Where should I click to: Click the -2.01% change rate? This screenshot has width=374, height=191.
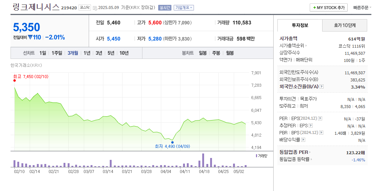click(55, 38)
